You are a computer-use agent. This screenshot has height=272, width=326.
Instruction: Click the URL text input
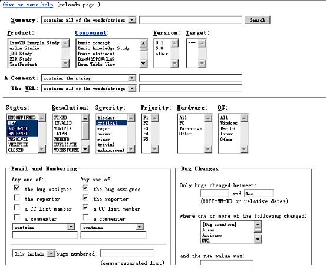[x=190, y=88]
